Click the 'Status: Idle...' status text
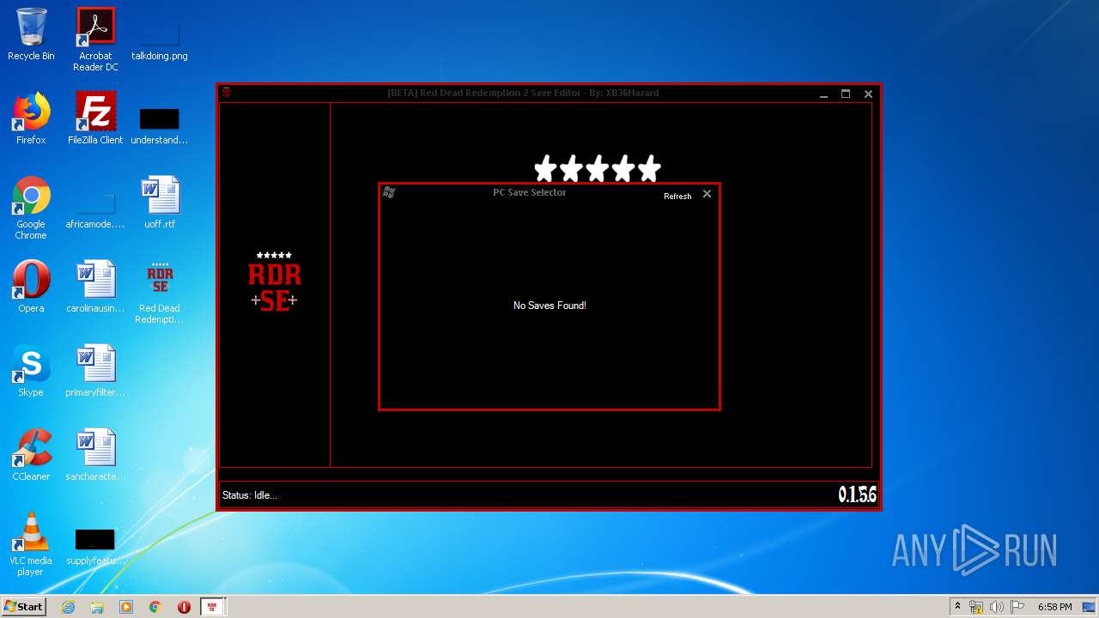1099x618 pixels. pos(250,495)
